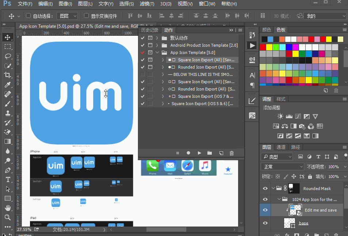Open the auto-select 图层 dropdown
The width and height of the screenshot is (348, 236).
point(67,16)
